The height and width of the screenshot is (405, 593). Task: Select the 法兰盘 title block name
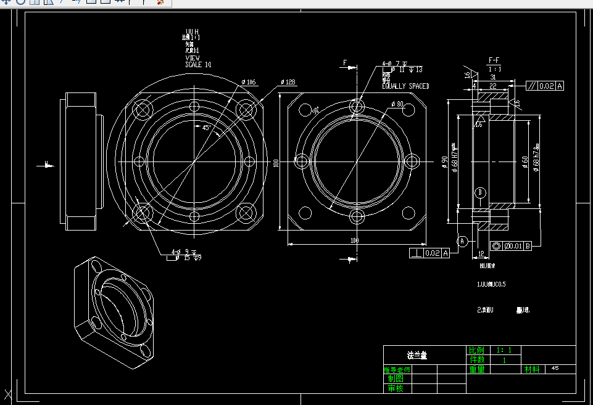tap(417, 355)
